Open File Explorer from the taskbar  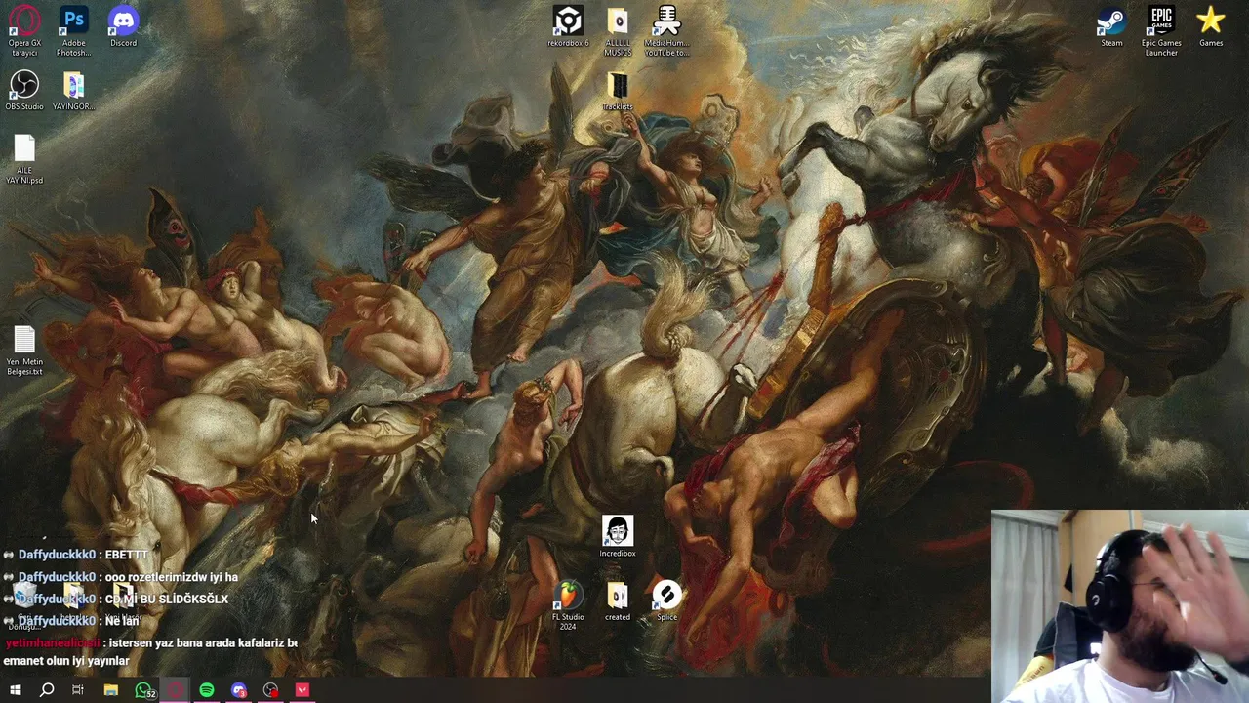pos(111,690)
